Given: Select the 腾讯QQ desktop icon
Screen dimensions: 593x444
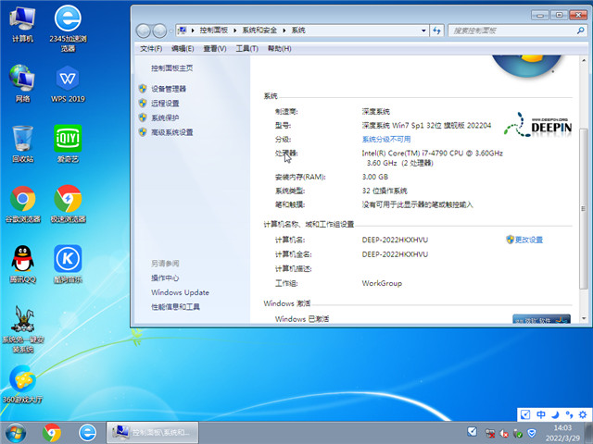Looking at the screenshot, I should point(23,264).
